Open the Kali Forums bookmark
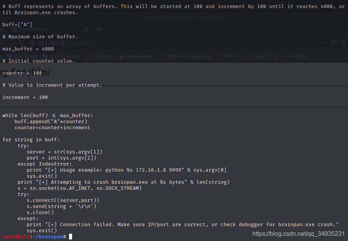Image resolution: width=348 pixels, height=241 pixels. tap(61, 56)
